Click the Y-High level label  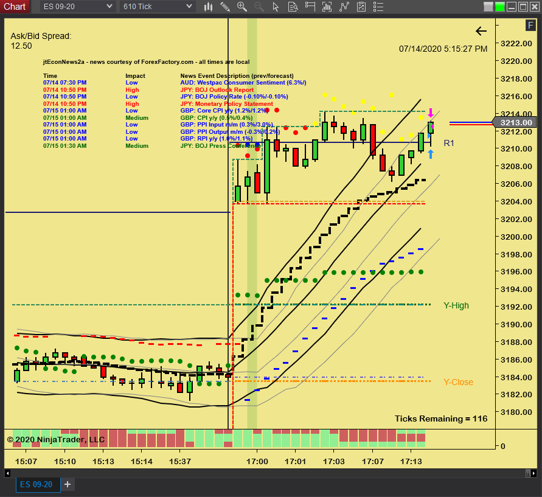pos(456,305)
